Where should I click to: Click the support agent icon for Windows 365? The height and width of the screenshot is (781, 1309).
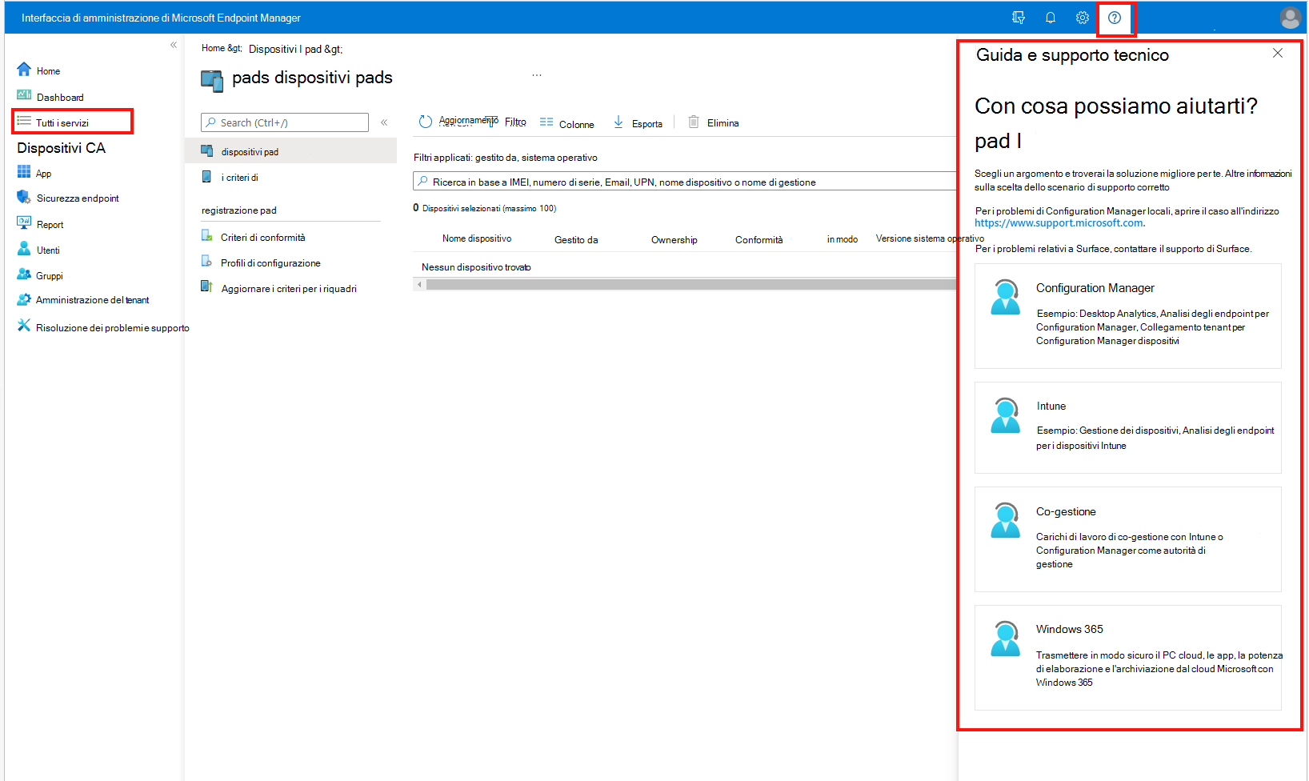pyautogui.click(x=1006, y=639)
